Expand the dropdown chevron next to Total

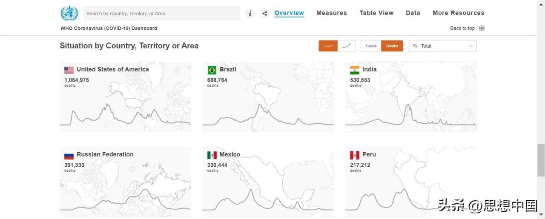tap(471, 46)
